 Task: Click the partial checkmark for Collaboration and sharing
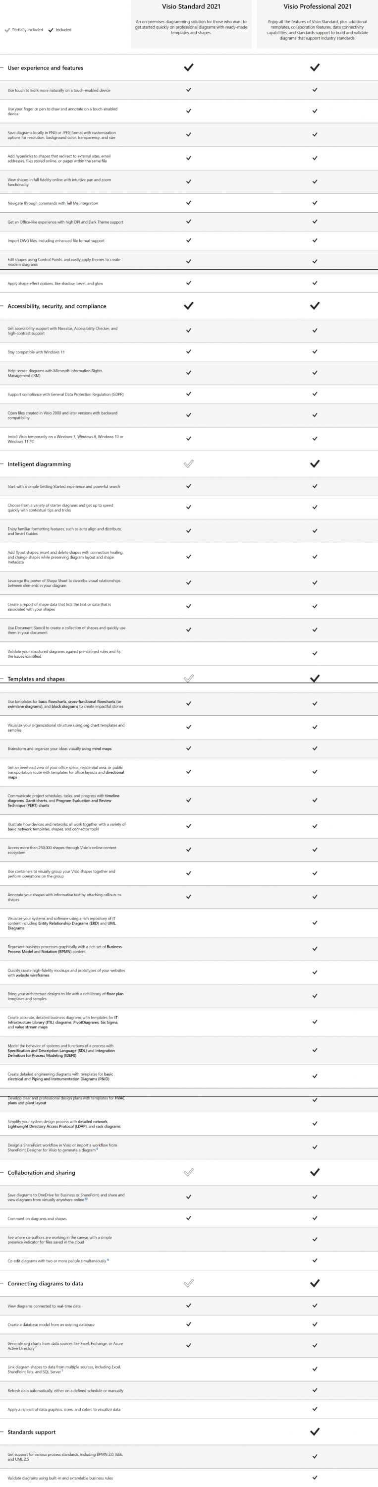click(189, 1172)
